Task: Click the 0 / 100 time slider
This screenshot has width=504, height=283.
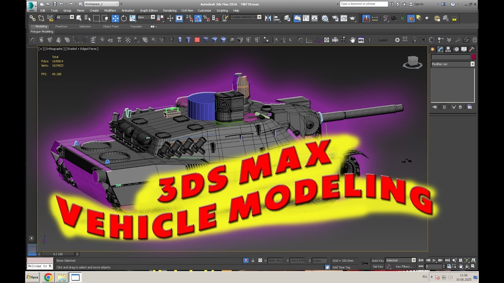Action: click(x=58, y=254)
